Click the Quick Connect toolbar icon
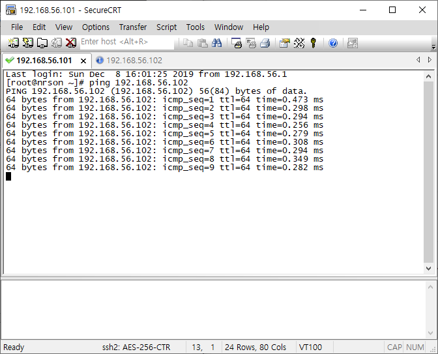Viewport: 438px width, 354px height. pyautogui.click(x=27, y=43)
